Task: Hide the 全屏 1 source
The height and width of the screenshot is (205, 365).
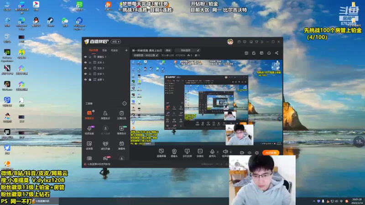Action: 85,79
